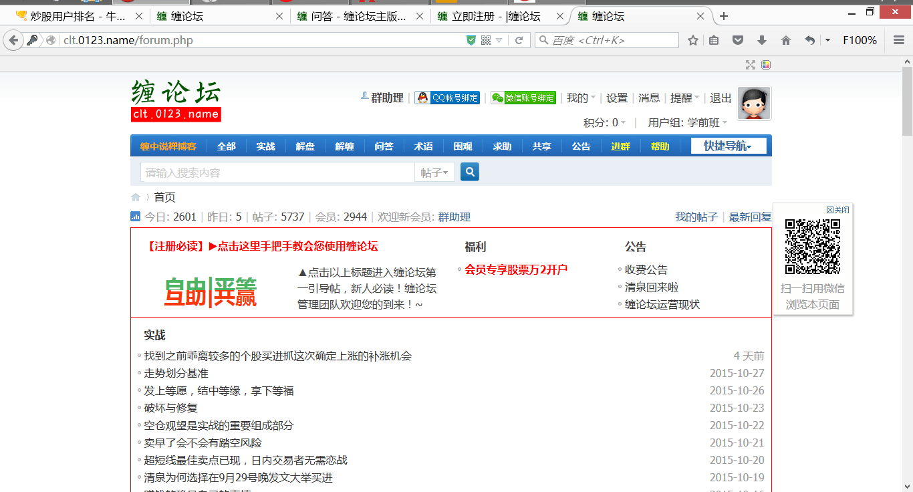Click the QQ account binding icon
Screen dimensions: 913x492
(x=447, y=98)
